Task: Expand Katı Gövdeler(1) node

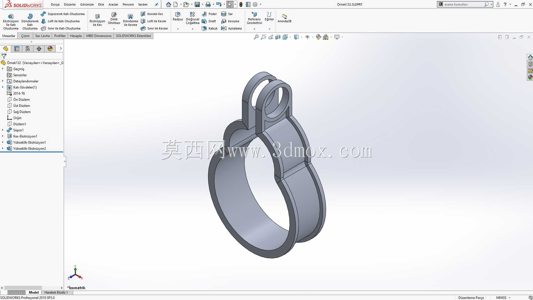Action: point(3,87)
